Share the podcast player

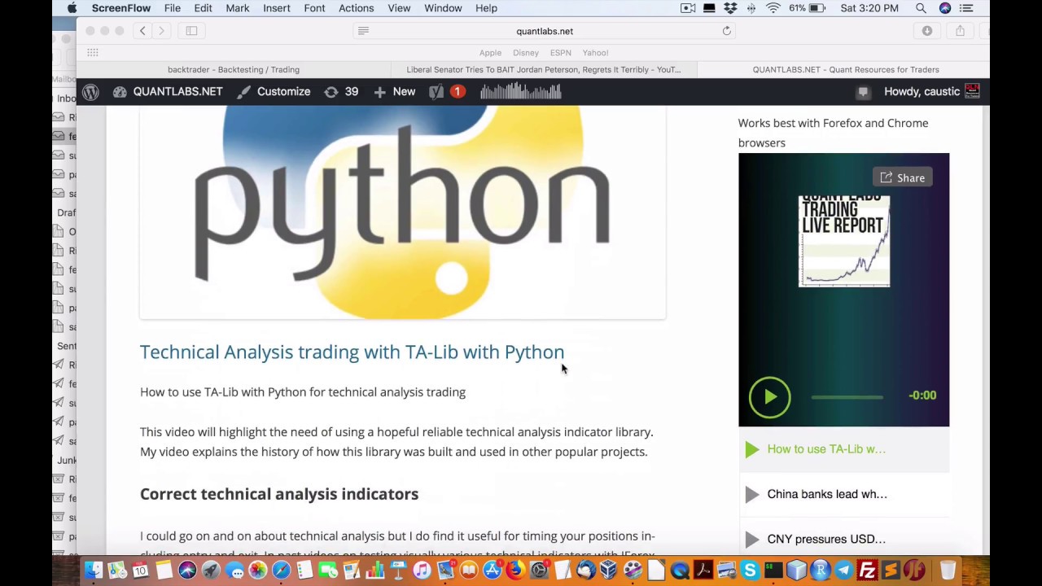[x=902, y=177]
